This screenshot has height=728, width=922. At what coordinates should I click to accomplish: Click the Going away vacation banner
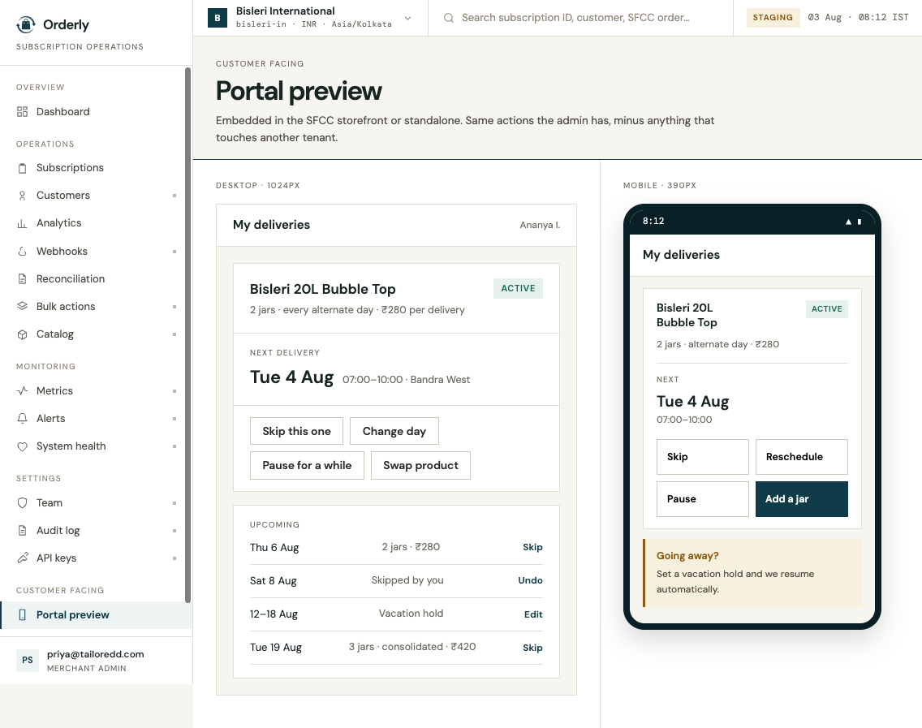(x=752, y=573)
